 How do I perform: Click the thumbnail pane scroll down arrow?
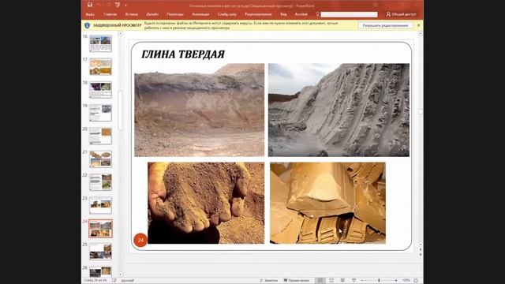[x=120, y=275]
